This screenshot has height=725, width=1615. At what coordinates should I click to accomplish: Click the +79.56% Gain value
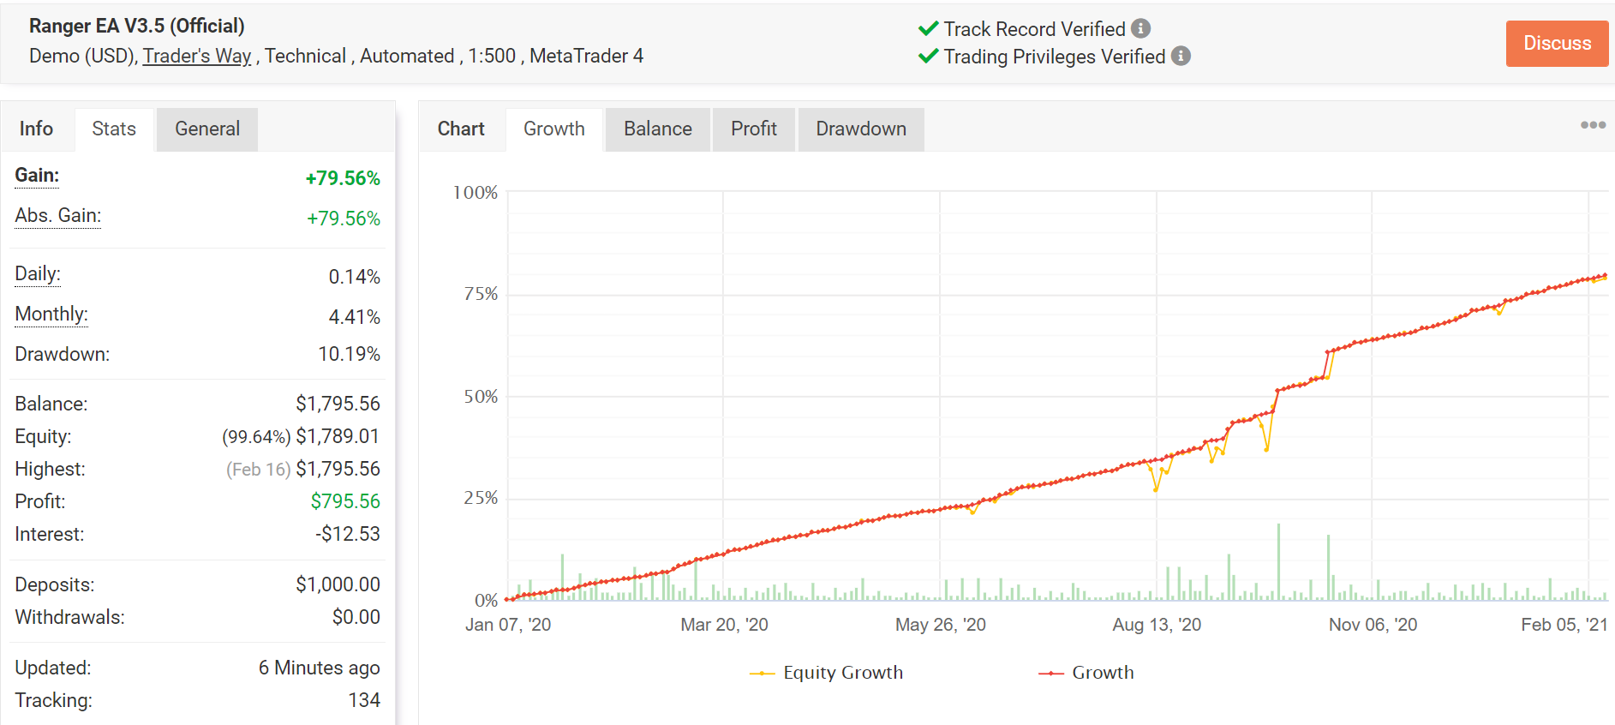click(343, 178)
